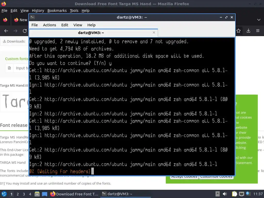Click the Font release heading
This screenshot has width=264, height=198.
(14, 125)
